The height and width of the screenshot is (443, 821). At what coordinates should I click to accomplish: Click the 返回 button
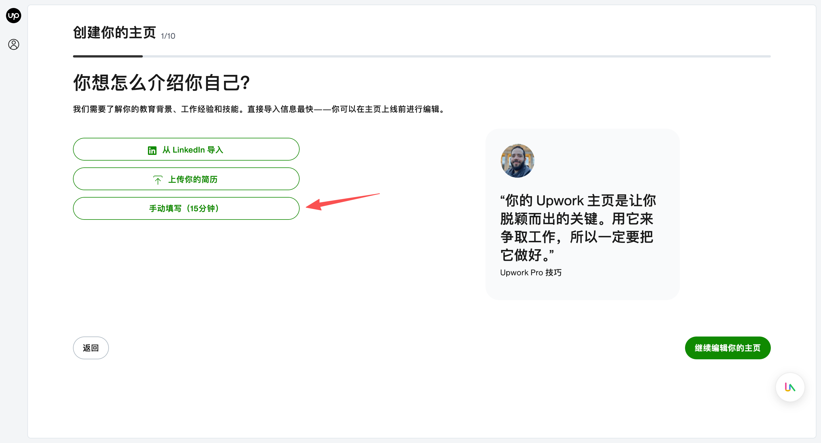coord(91,348)
